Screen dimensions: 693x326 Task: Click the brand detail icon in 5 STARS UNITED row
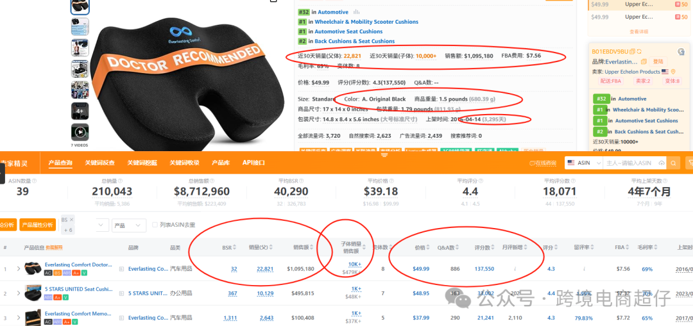click(121, 293)
